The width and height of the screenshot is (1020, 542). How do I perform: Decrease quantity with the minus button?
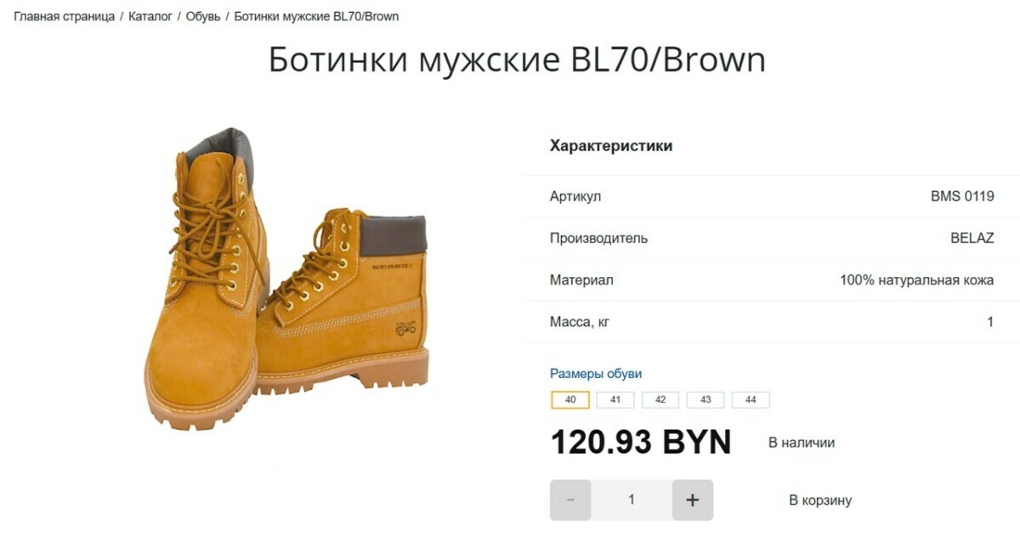click(x=570, y=500)
